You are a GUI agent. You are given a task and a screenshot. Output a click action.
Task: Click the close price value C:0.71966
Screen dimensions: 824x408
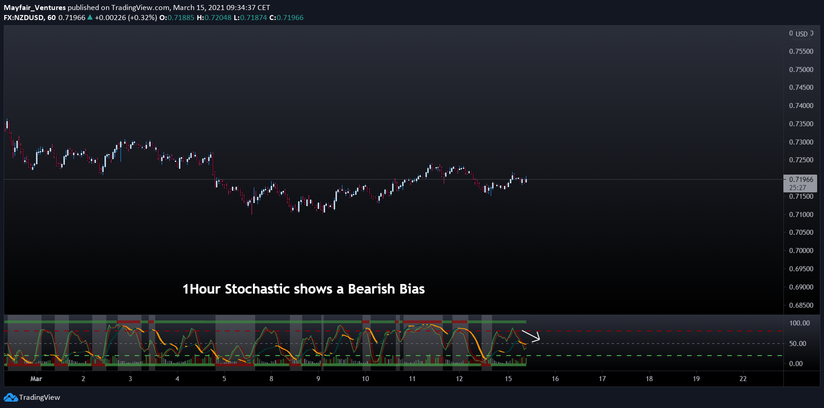(286, 18)
